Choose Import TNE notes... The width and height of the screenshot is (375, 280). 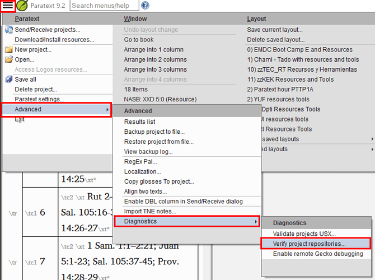[x=150, y=211]
